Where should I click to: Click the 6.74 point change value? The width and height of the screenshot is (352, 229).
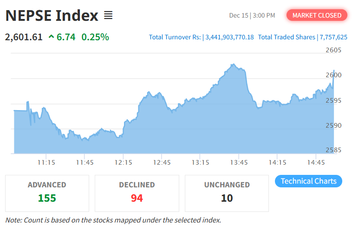(x=66, y=37)
